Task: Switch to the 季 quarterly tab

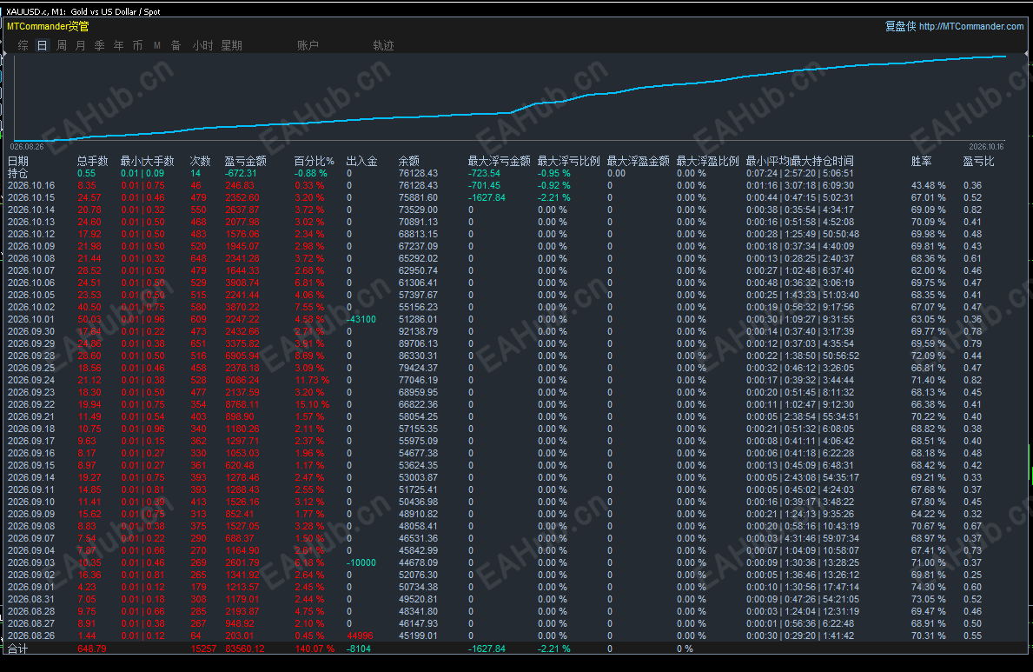Action: (100, 45)
